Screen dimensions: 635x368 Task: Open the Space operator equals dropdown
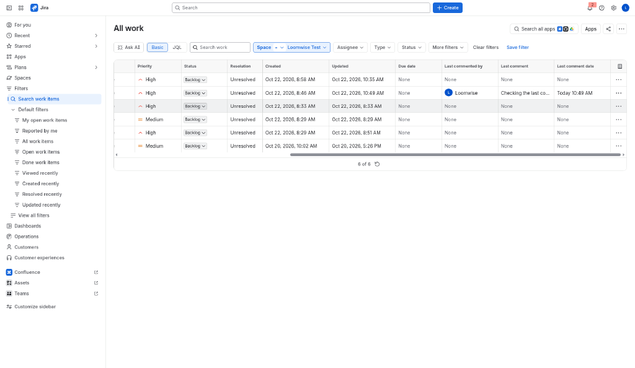pos(279,47)
